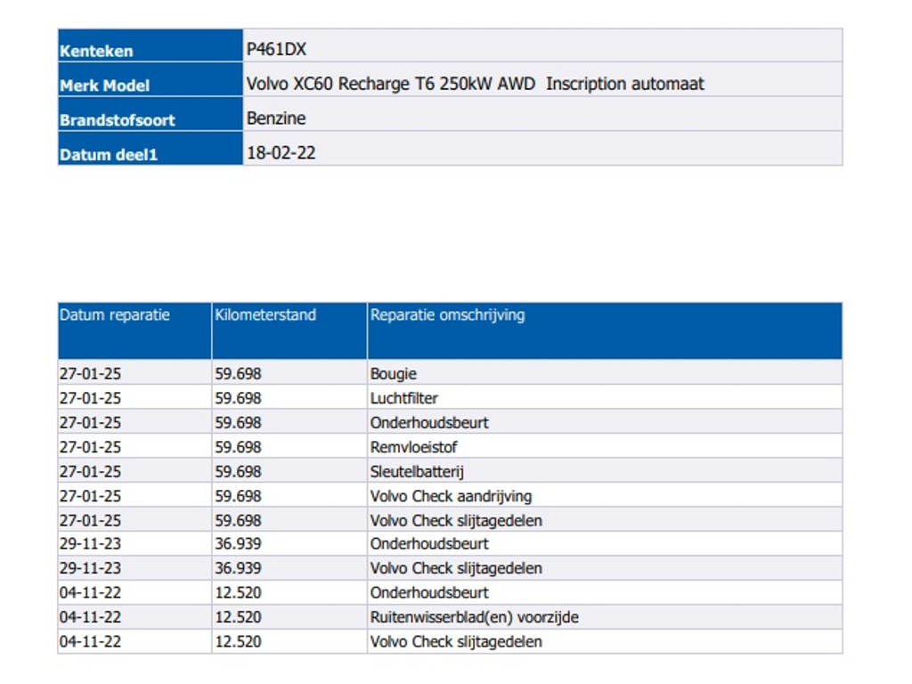Select the Benzine fuel type value
This screenshot has width=912, height=684.
coord(276,118)
